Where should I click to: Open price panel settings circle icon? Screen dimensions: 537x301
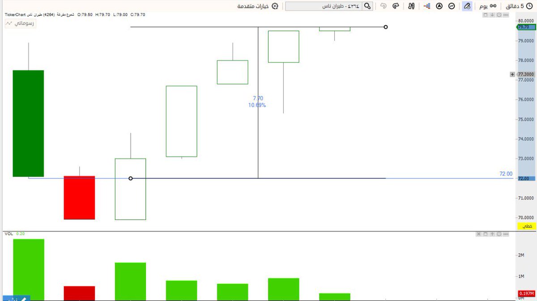tap(499, 15)
